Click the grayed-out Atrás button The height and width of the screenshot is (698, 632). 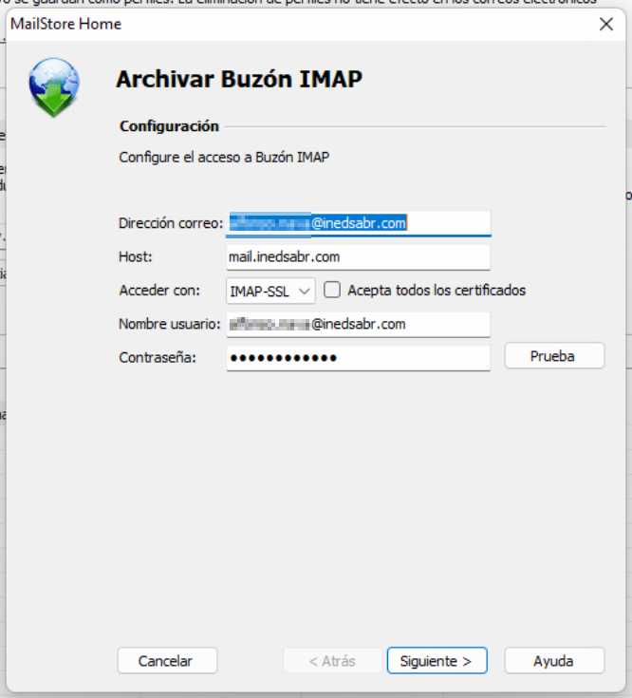(332, 661)
